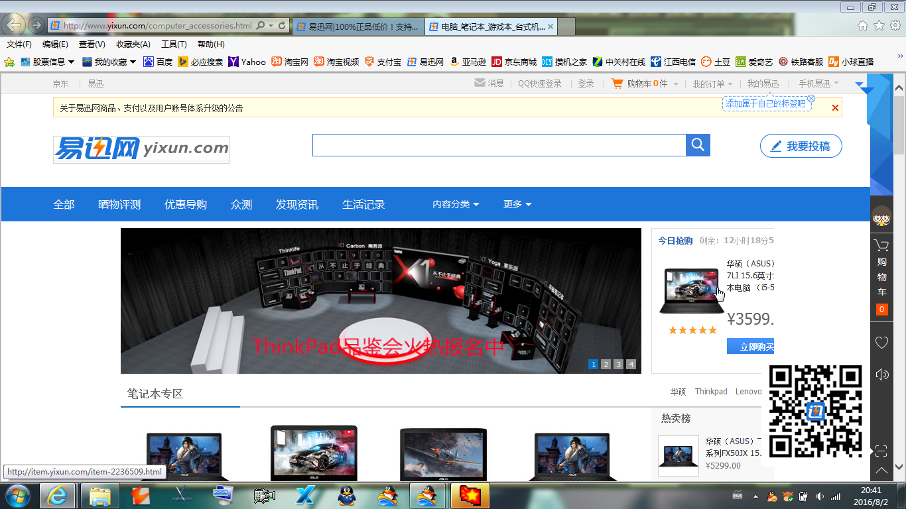Screen dimensions: 906x509
Task: Open 中关村在线 bookmark
Action: [619, 62]
